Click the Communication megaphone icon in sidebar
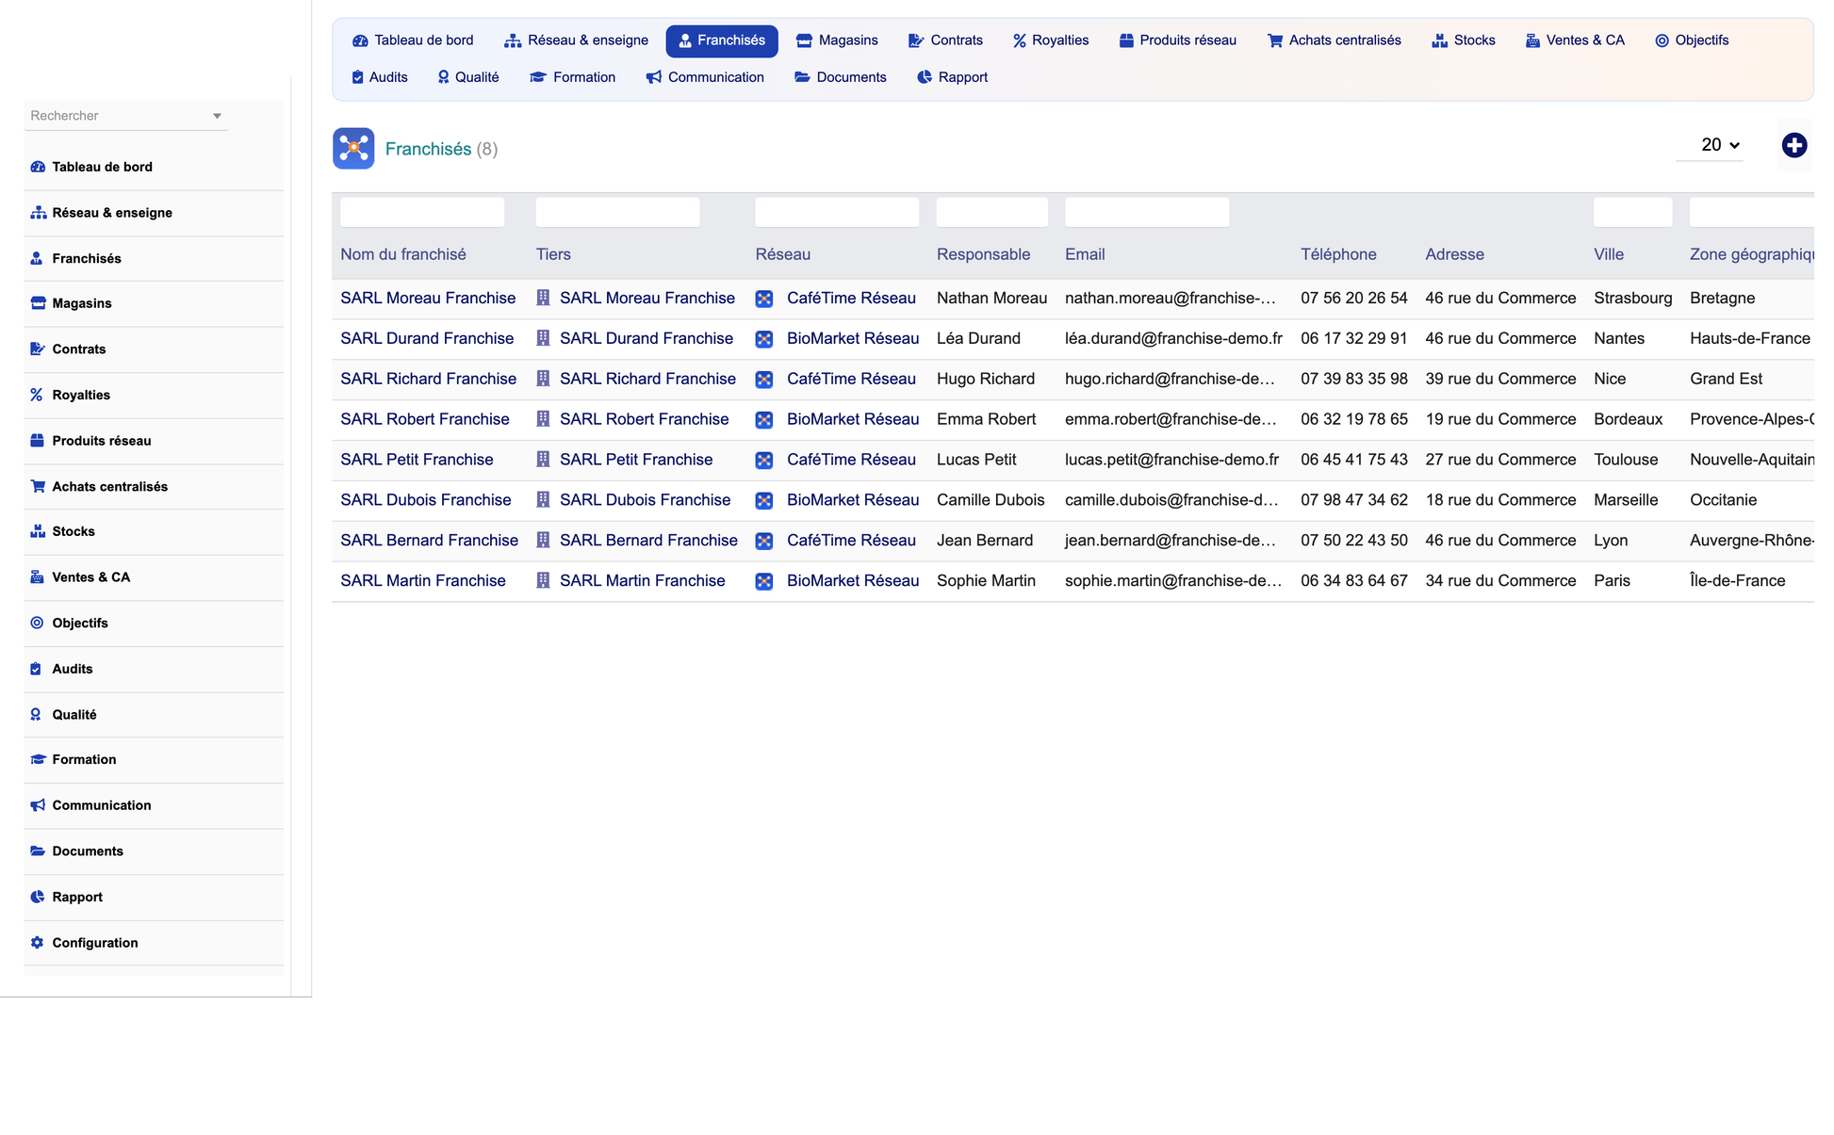1834x1135 pixels. 38,805
